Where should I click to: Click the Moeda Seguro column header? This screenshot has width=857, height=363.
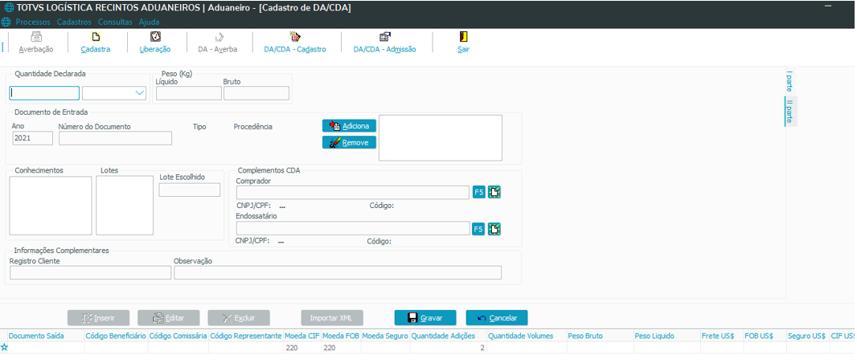click(x=385, y=336)
